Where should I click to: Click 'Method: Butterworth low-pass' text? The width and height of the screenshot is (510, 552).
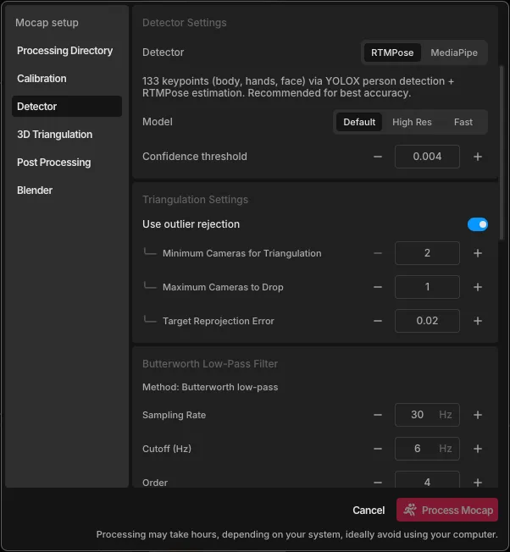pos(210,387)
